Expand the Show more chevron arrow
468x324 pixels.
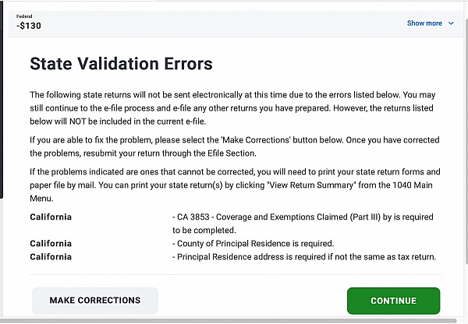click(x=451, y=23)
